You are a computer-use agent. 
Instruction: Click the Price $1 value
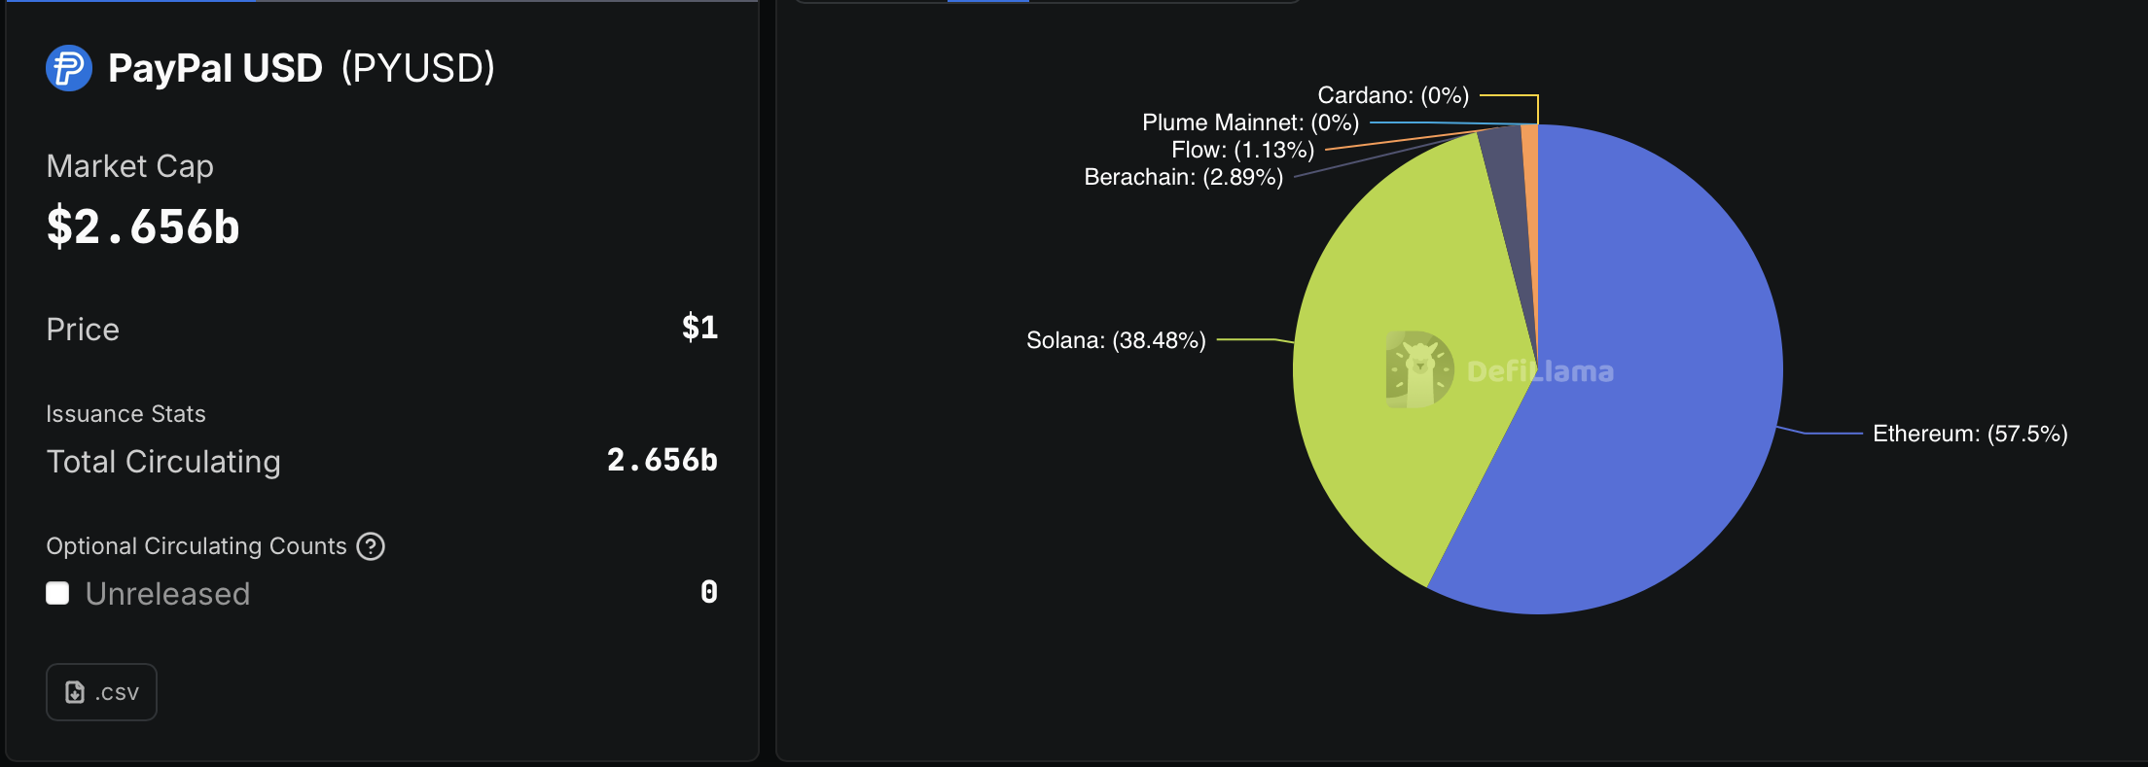[x=699, y=328]
